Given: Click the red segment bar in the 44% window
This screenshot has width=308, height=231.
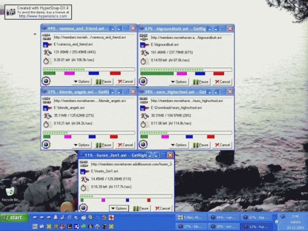Looking at the screenshot, I should [115, 73].
